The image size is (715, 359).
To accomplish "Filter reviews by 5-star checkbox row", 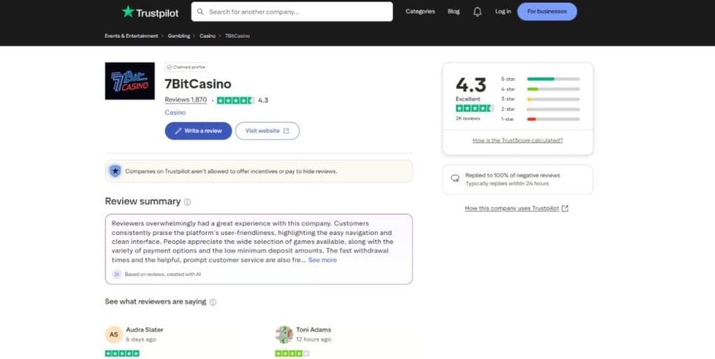I will 540,79.
